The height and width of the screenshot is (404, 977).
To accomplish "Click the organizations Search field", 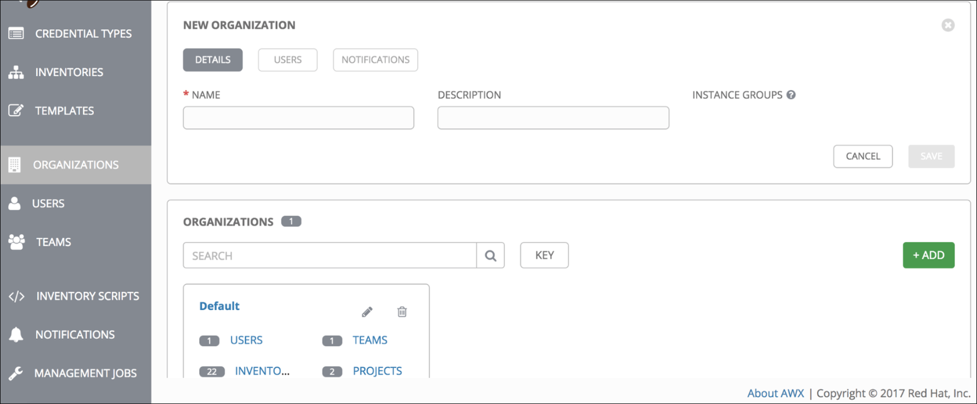I will (x=330, y=256).
